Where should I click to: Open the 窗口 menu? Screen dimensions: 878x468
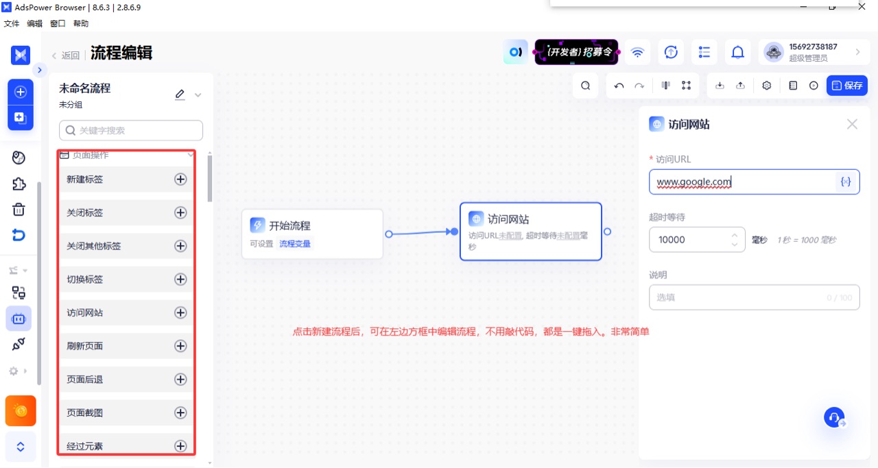[58, 23]
